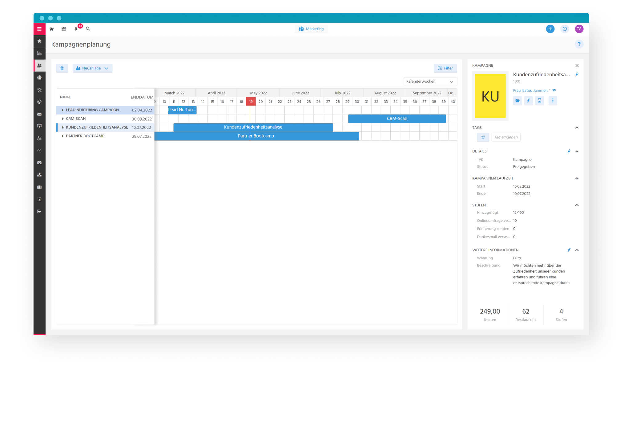
Task: Click the highlighted week 19 marker
Action: (x=251, y=102)
